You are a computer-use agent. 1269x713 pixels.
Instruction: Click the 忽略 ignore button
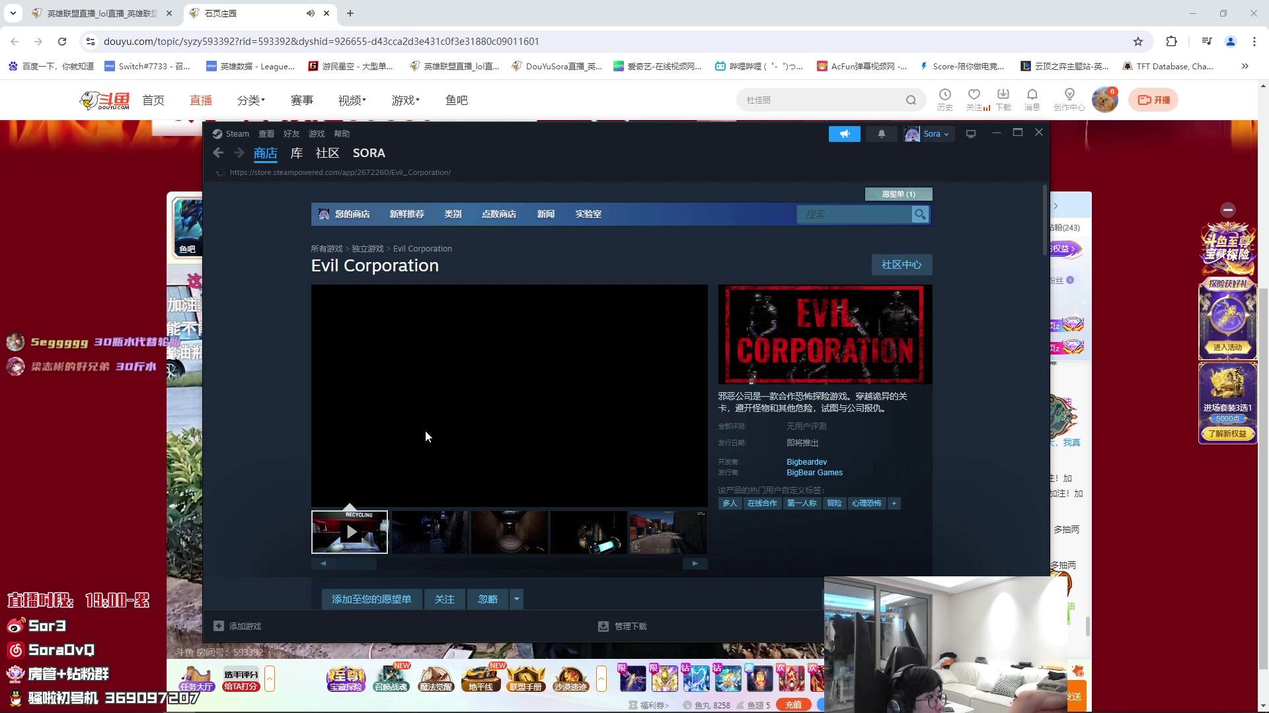coord(488,599)
